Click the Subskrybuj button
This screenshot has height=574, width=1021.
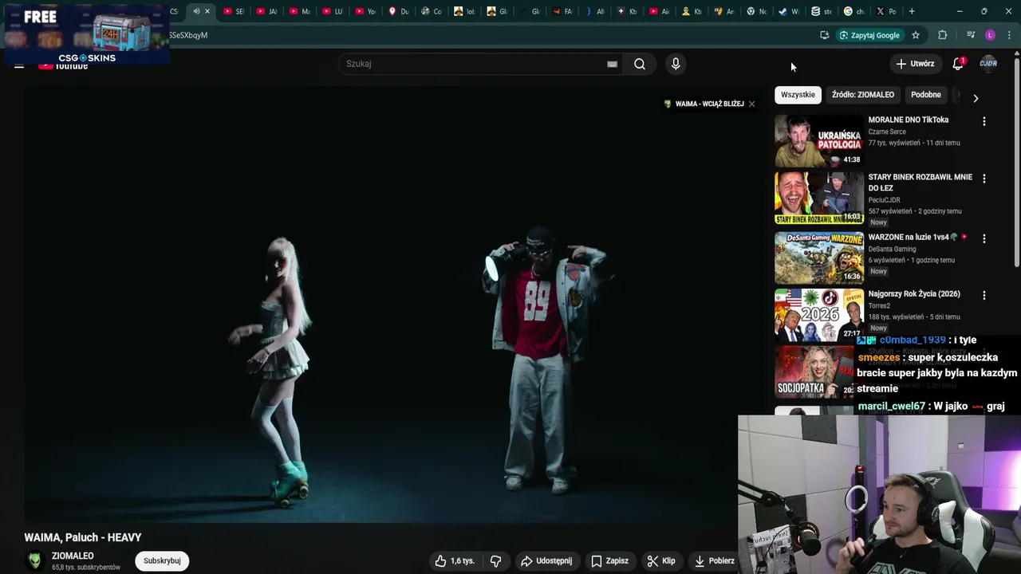tap(162, 561)
